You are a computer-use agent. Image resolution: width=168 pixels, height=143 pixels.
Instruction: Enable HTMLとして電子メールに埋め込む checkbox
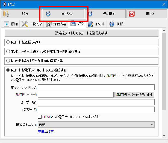tap(40, 117)
